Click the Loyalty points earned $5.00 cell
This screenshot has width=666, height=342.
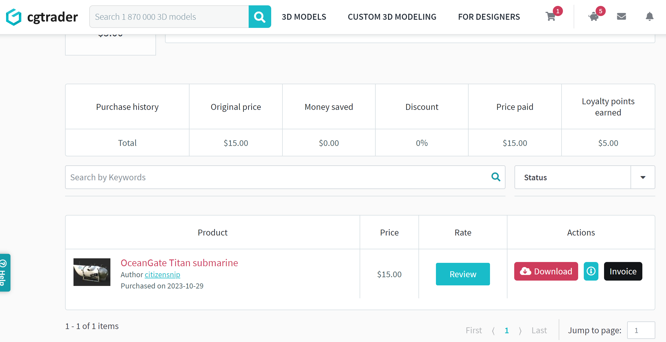(x=608, y=143)
